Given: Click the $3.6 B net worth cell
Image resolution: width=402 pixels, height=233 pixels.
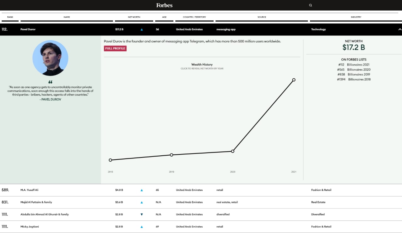Looking at the screenshot, I should [x=119, y=202].
